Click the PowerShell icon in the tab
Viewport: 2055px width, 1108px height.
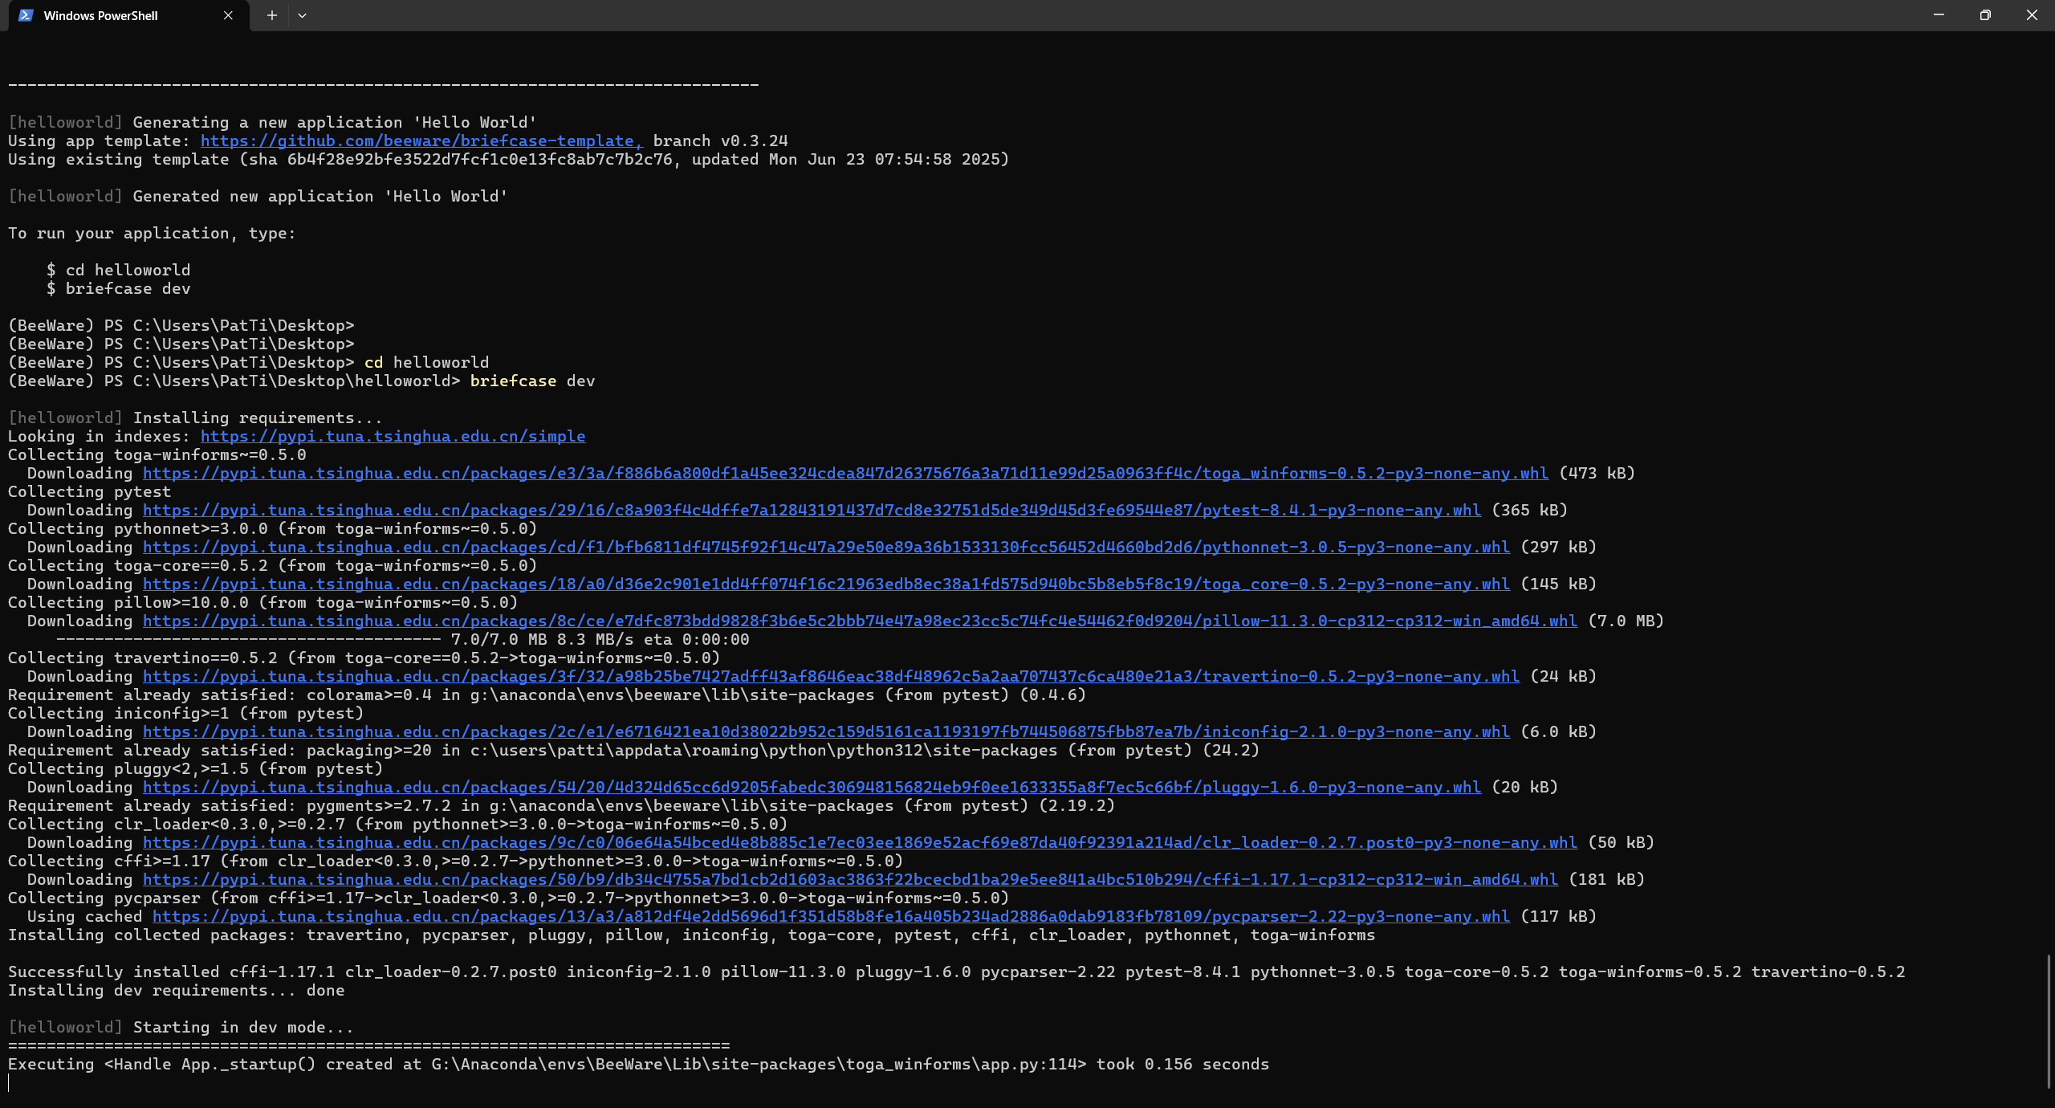[26, 15]
